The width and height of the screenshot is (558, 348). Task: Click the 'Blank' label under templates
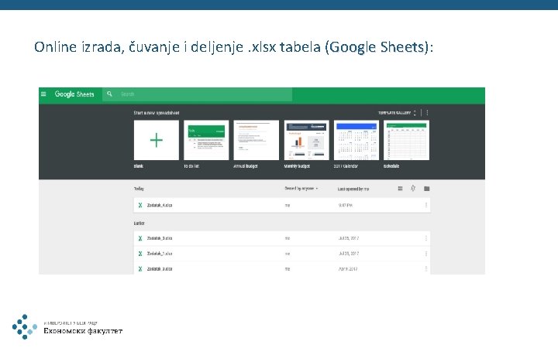point(139,166)
